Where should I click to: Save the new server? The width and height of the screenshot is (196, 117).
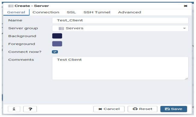[174, 109]
